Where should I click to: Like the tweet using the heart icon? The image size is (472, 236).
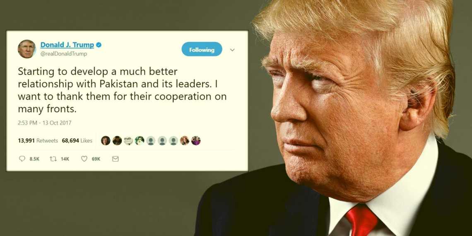[84, 159]
